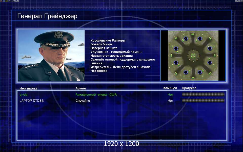Click the 'Нет танков' line
The image size is (243, 152).
point(99,71)
